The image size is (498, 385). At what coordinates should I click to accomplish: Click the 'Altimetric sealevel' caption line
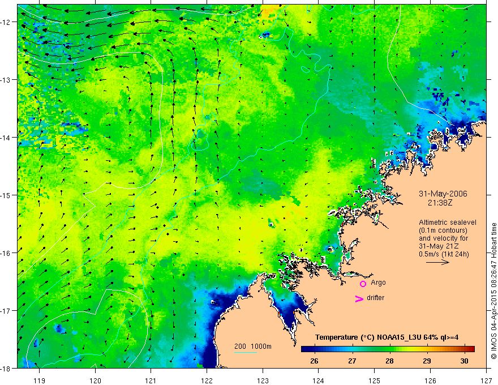448,223
